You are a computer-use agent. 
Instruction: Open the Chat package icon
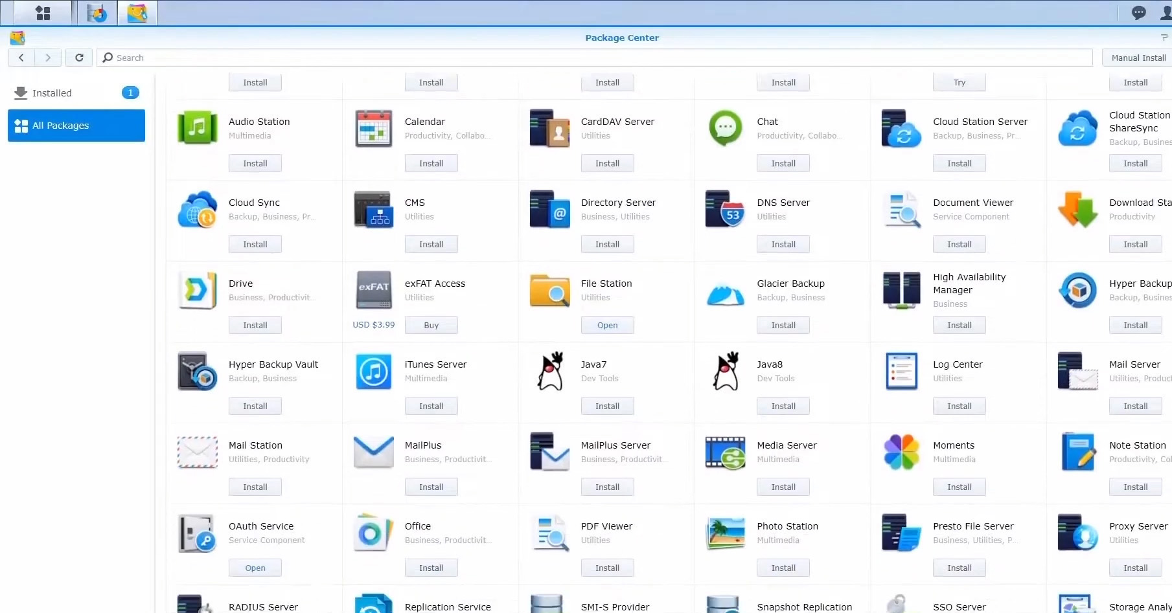click(726, 128)
